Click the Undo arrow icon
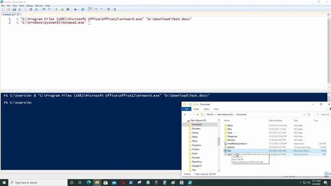This screenshot has width=331, height=186. (44, 9)
